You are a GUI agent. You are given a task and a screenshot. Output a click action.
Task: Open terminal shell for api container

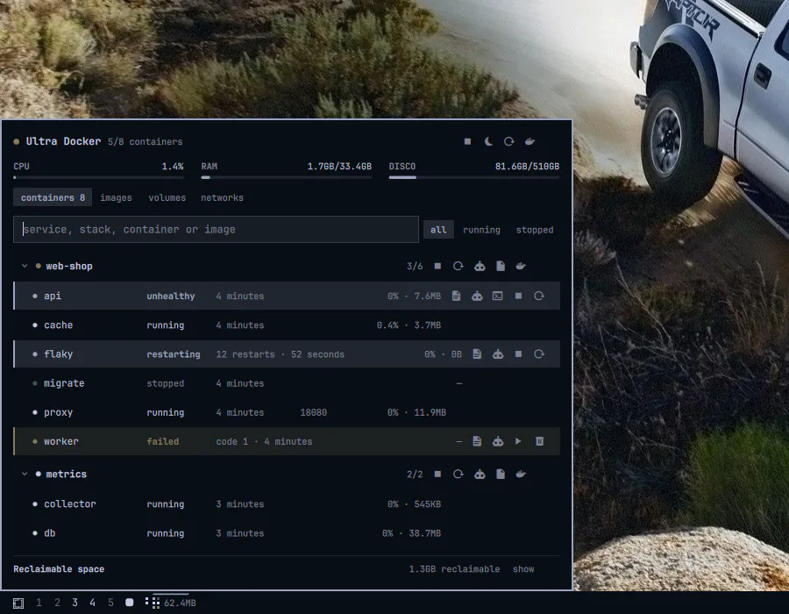(497, 296)
